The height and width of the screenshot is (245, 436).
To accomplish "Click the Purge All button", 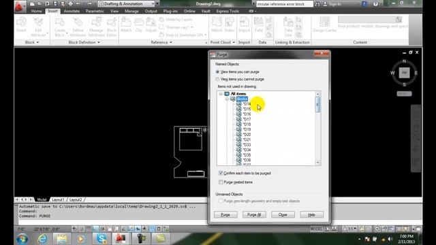I will click(x=254, y=215).
